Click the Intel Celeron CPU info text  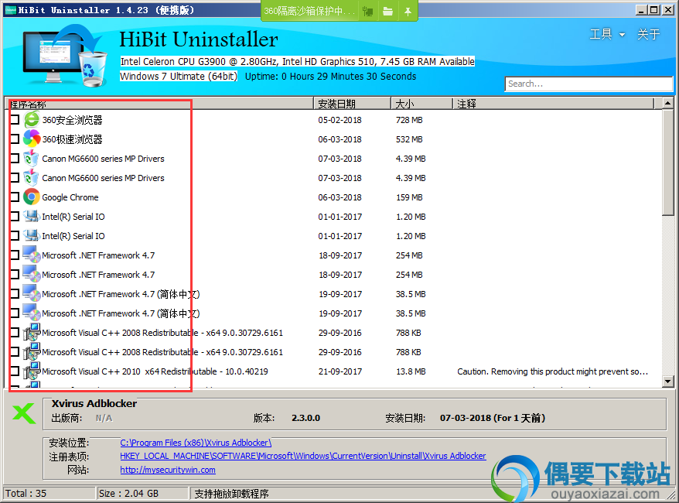(x=298, y=62)
